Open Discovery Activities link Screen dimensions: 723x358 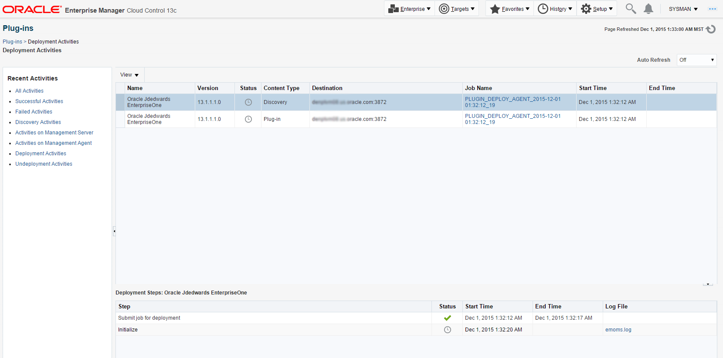coord(38,122)
